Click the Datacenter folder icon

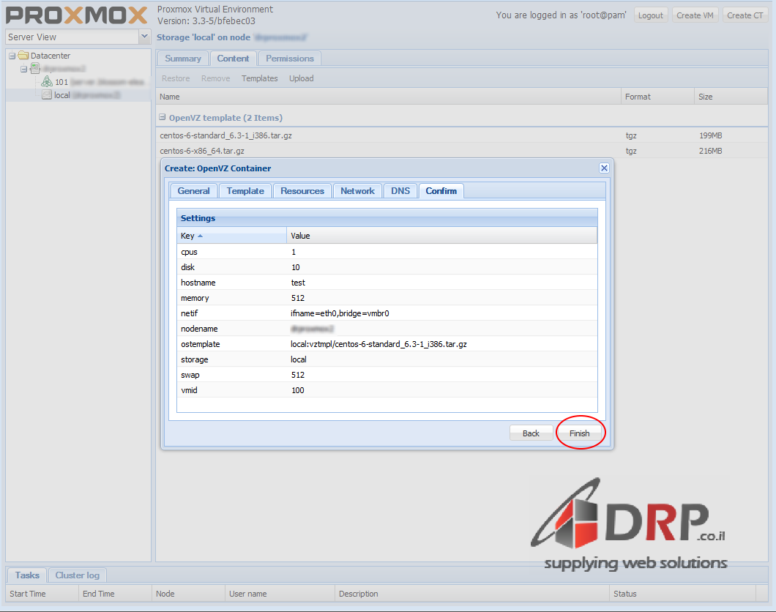(23, 56)
